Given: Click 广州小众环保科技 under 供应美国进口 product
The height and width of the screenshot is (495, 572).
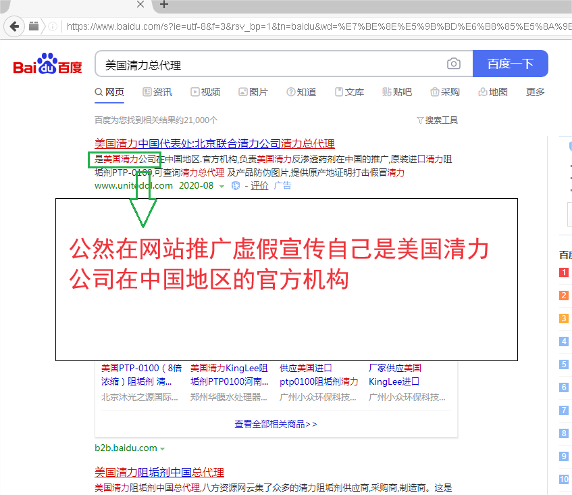Looking at the screenshot, I should [x=318, y=397].
